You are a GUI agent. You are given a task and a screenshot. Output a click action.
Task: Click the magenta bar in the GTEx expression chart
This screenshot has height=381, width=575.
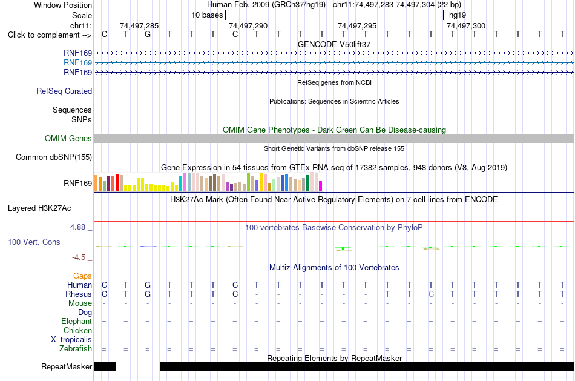[x=321, y=186]
